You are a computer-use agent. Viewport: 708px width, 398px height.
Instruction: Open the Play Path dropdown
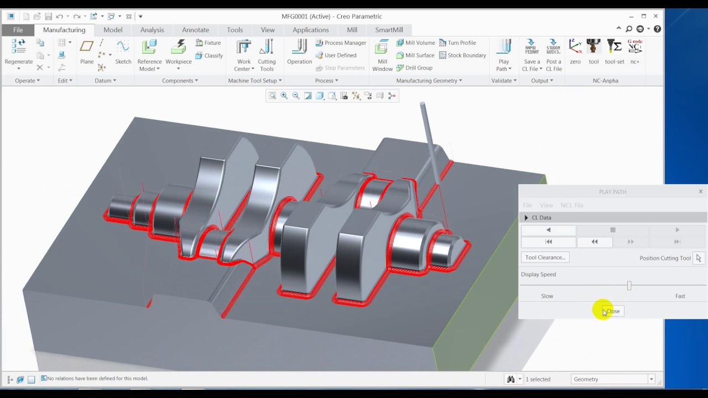pyautogui.click(x=504, y=66)
